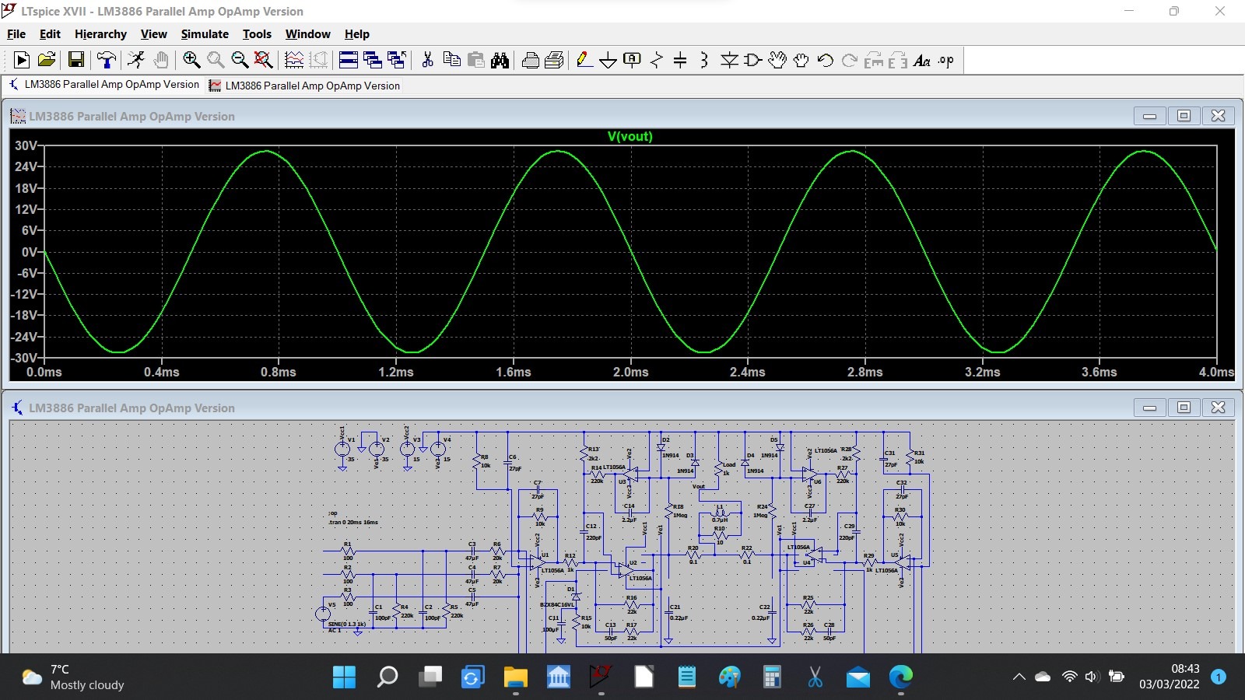Open the Window menu
The height and width of the screenshot is (700, 1245).
pyautogui.click(x=307, y=34)
